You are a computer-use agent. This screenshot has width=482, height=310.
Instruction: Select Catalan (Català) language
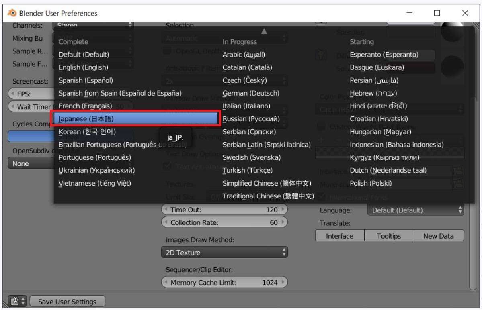[x=247, y=67]
